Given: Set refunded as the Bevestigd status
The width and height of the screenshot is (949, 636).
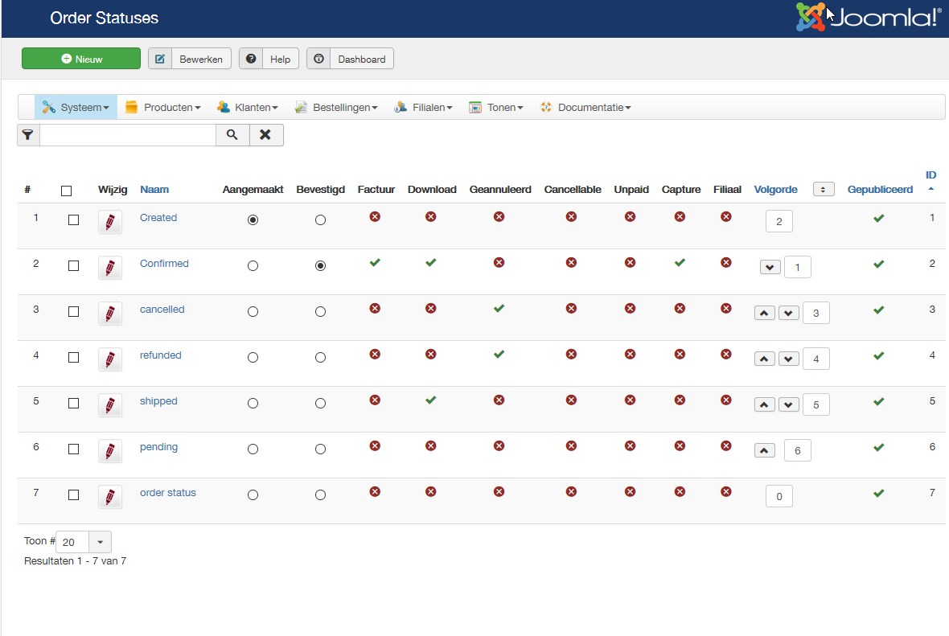Looking at the screenshot, I should 321,358.
